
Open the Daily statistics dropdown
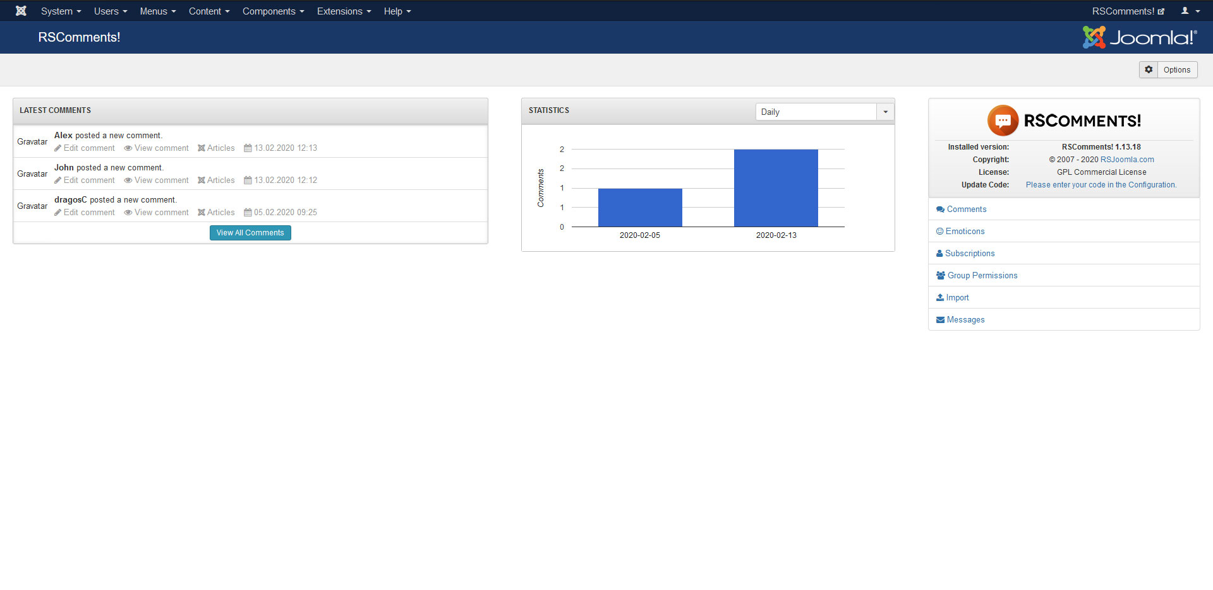click(824, 112)
